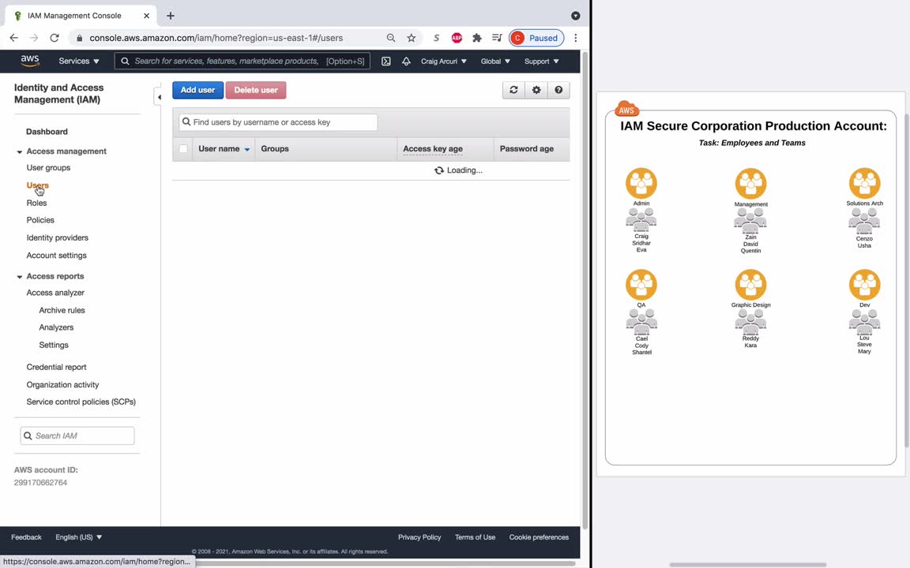Screen dimensions: 910x568
Task: Click the site padlock icon in address bar
Action: (x=80, y=38)
